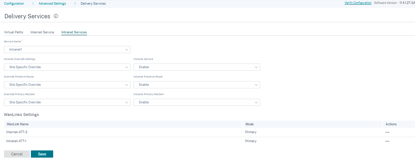
Task: Open the Intranet Primary Reclaim dropdown
Action: click(197, 102)
